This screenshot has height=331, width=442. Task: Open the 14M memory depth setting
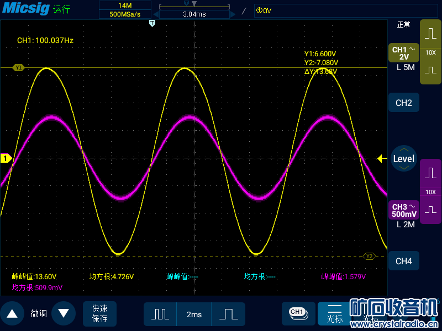point(125,6)
